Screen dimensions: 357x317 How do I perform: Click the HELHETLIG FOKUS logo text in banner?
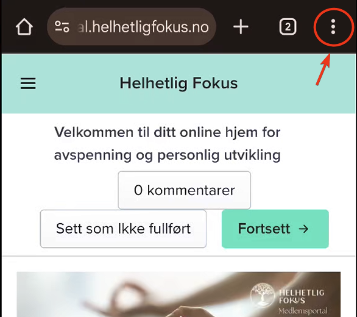[302, 296]
